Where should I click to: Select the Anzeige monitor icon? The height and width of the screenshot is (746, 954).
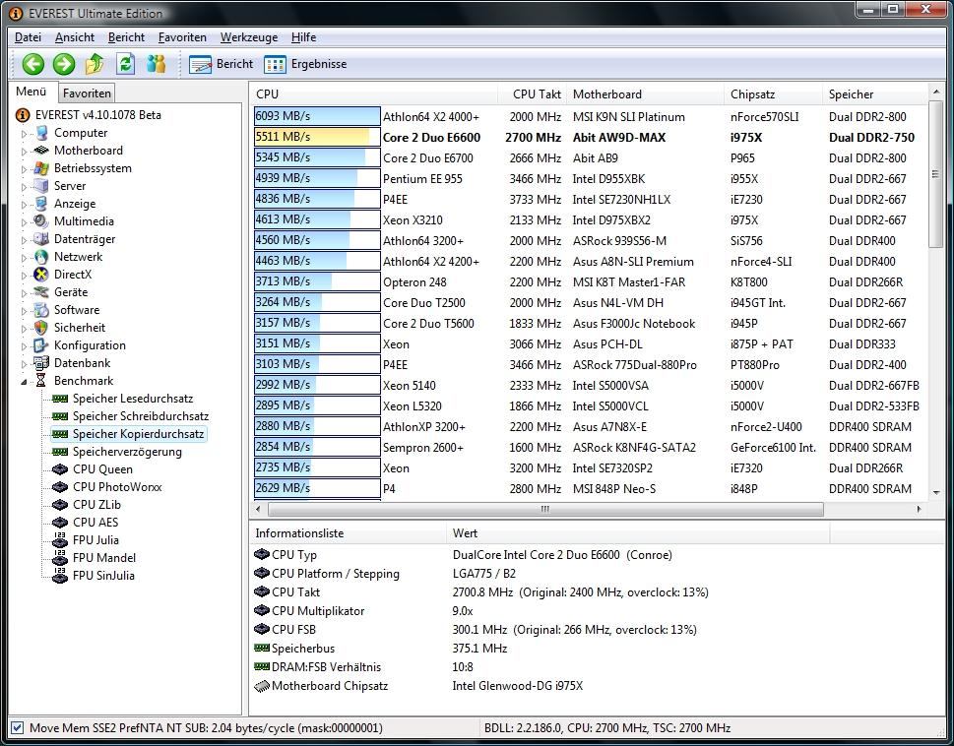coord(41,203)
